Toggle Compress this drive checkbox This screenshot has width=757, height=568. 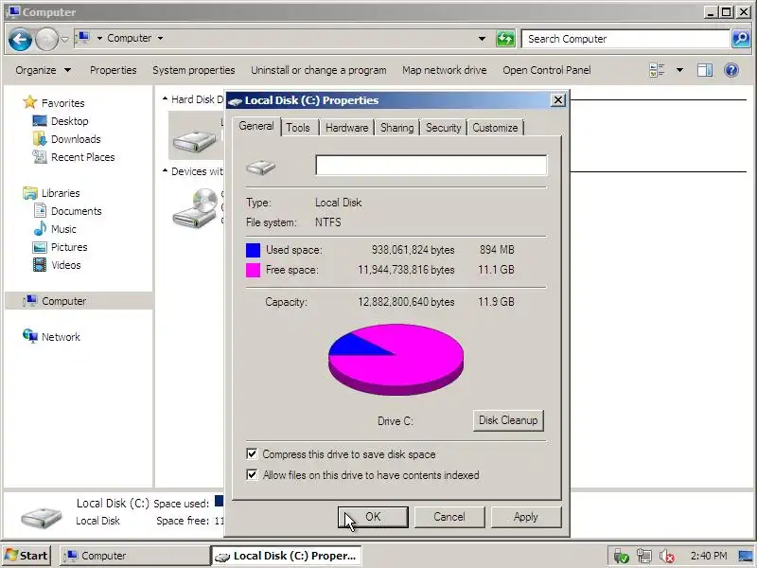[252, 453]
